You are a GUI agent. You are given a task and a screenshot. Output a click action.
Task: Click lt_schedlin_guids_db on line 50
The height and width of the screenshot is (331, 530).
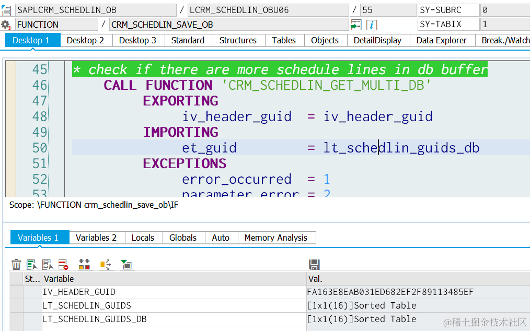click(401, 148)
